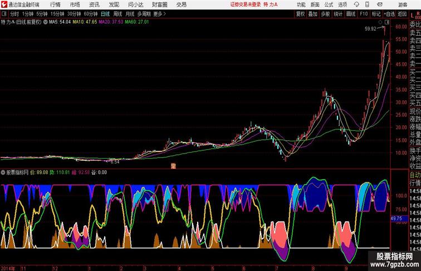Click the orange marker at chart bottom
421x271 pixels.
[x=173, y=166]
